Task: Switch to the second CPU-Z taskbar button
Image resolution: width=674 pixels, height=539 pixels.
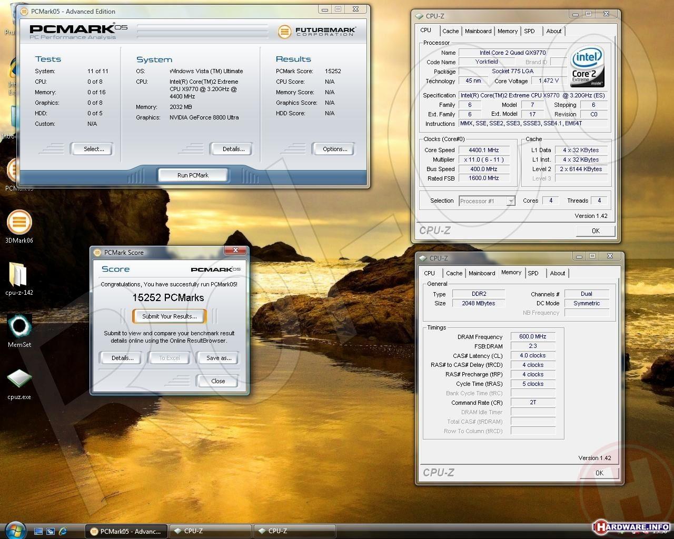Action: tap(295, 531)
